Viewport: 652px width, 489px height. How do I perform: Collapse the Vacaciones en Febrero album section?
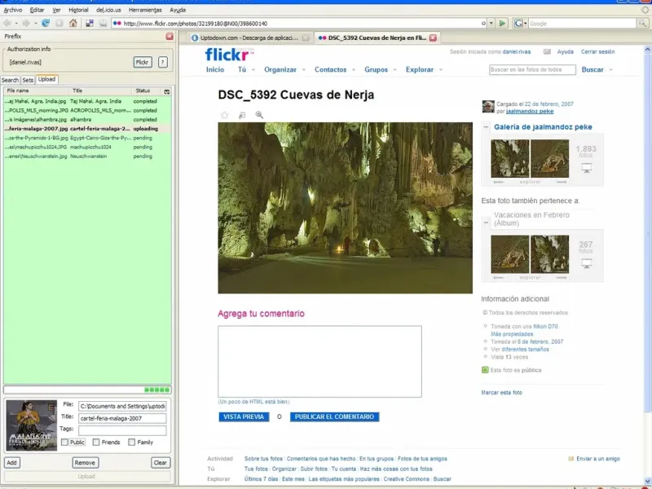point(486,222)
